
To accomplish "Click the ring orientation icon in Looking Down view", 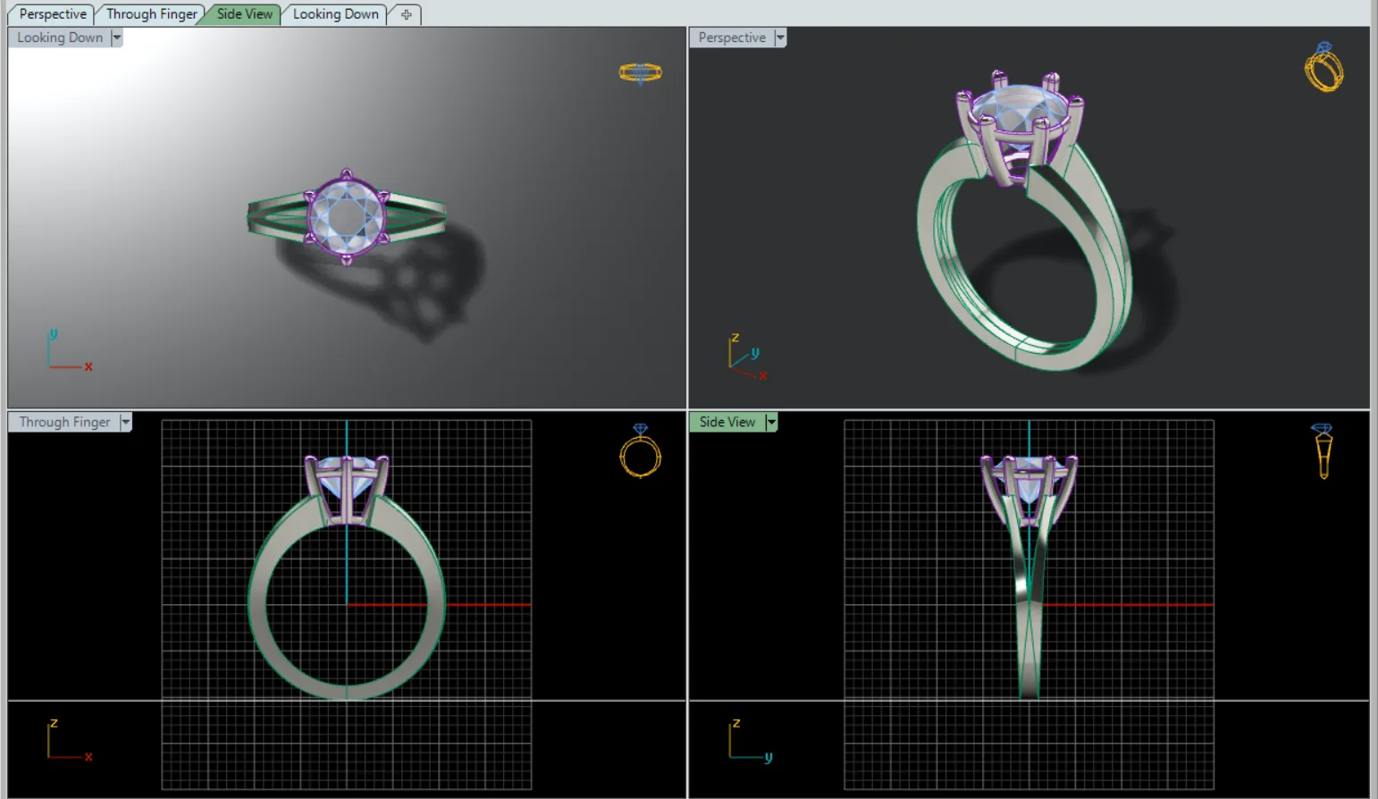I will point(641,72).
